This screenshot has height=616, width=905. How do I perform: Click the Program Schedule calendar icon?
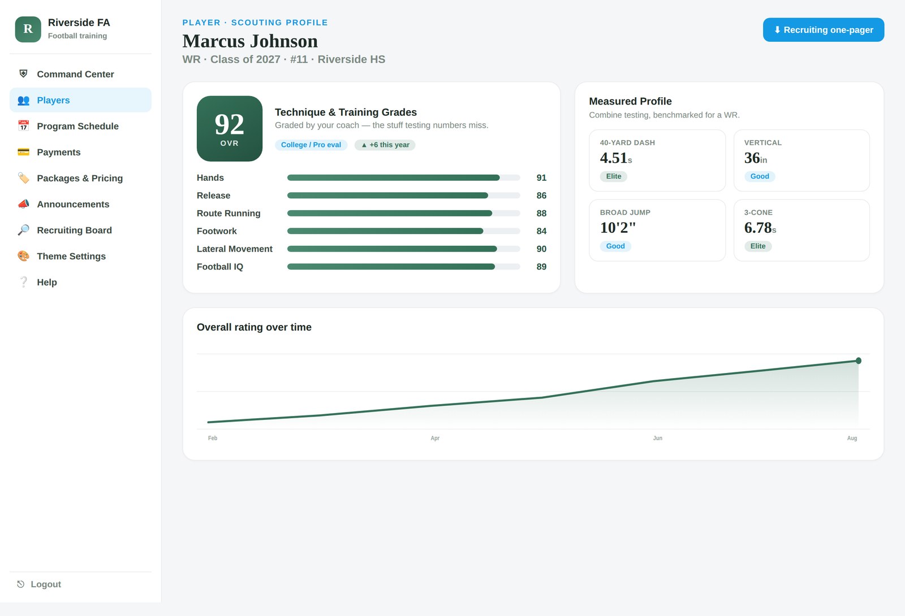[23, 126]
